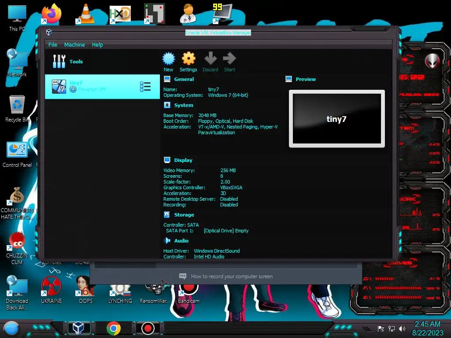Select the UKRAINE desktop shortcut
The image size is (451, 338).
(51, 290)
